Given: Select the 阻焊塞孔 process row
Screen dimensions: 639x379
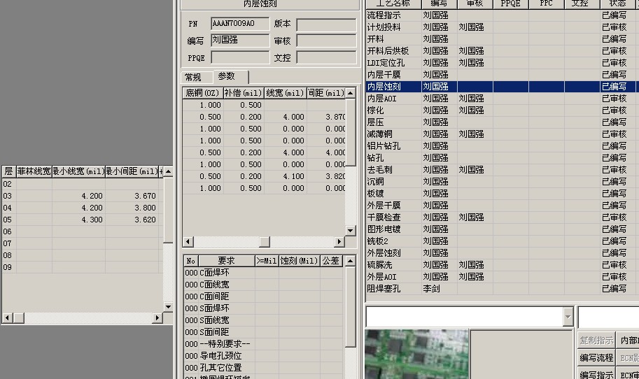Looking at the screenshot, I should point(503,289).
